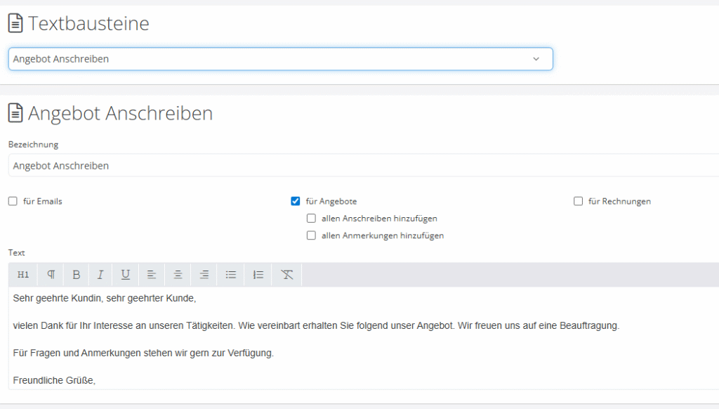
Task: Apply the H1 heading format
Action: point(22,274)
